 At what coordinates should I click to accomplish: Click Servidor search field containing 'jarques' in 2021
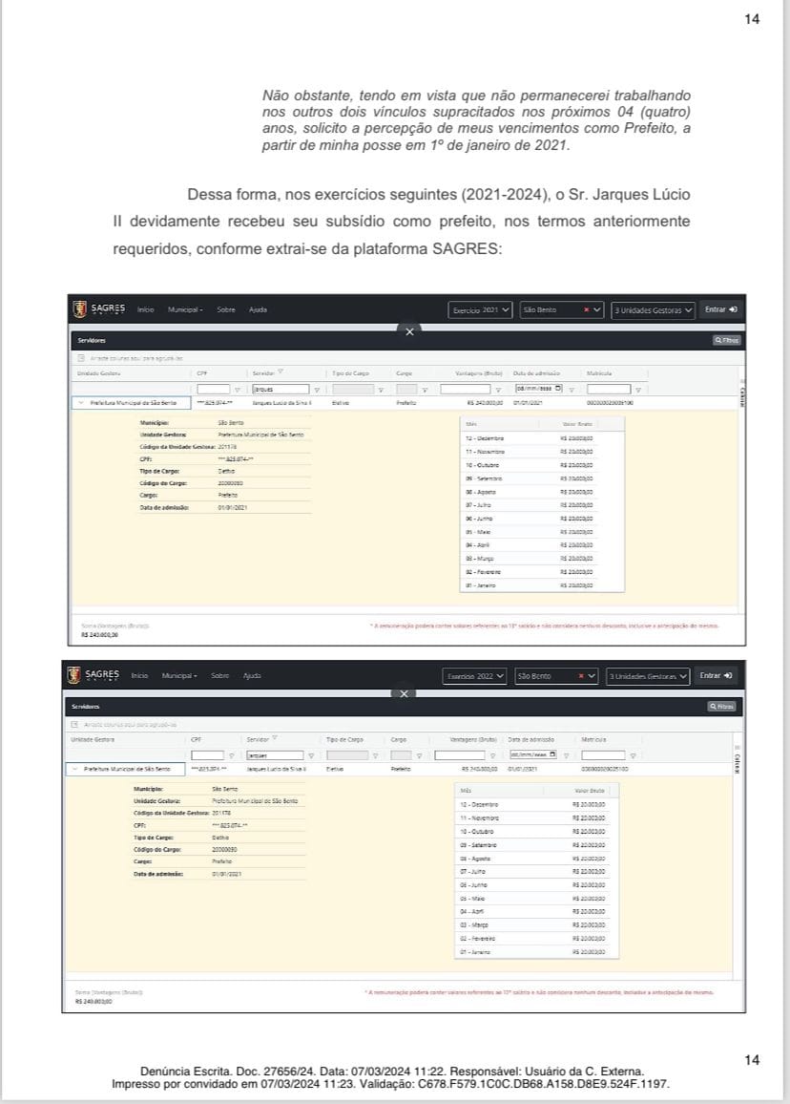[x=281, y=390]
